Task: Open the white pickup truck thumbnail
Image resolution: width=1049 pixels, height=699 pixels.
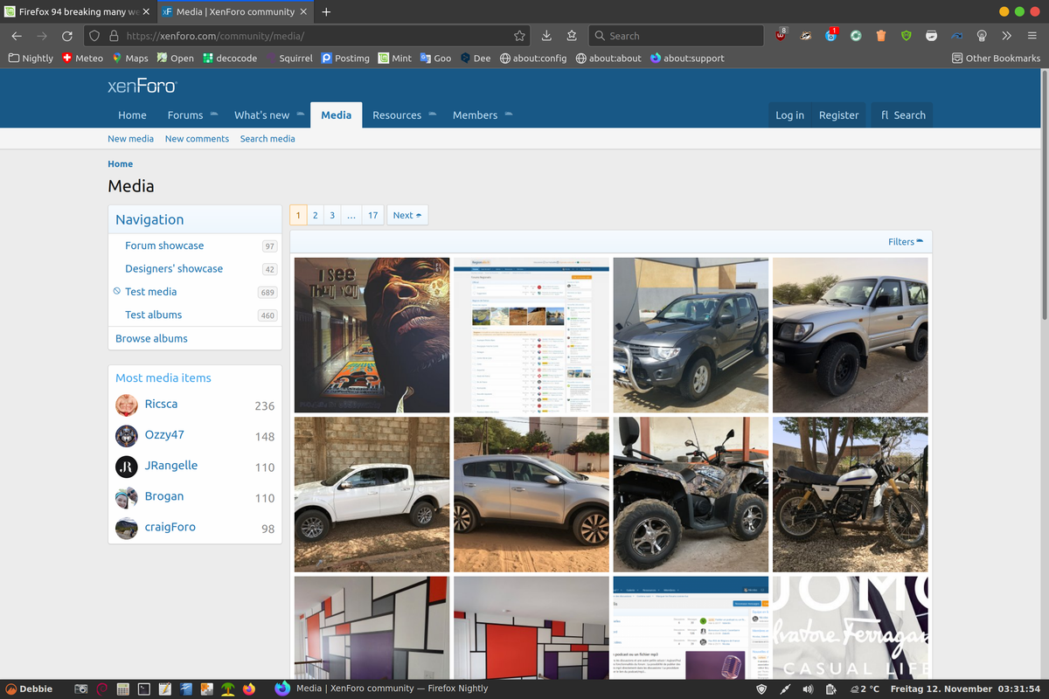Action: pos(372,495)
